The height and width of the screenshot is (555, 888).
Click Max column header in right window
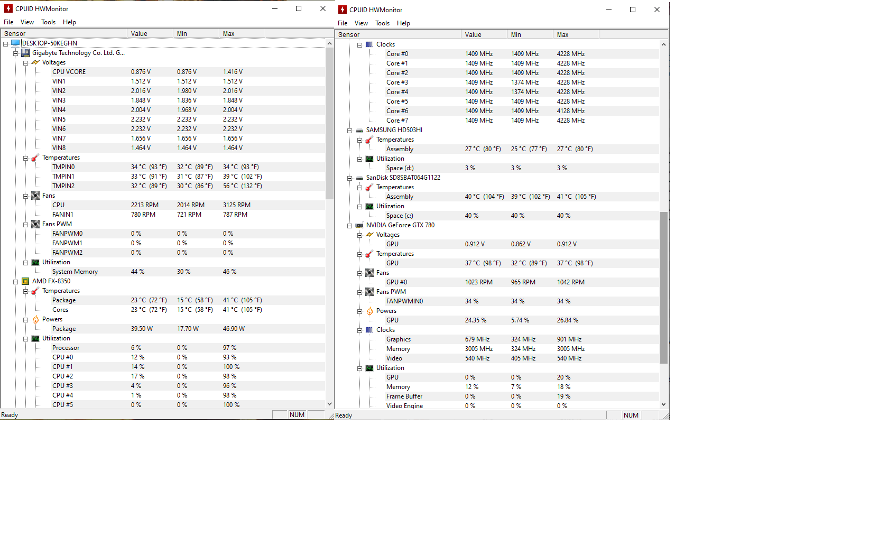(x=576, y=34)
